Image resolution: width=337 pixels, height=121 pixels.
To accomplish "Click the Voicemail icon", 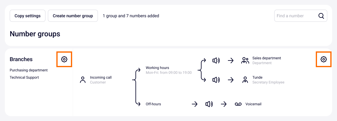I will click(238, 104).
